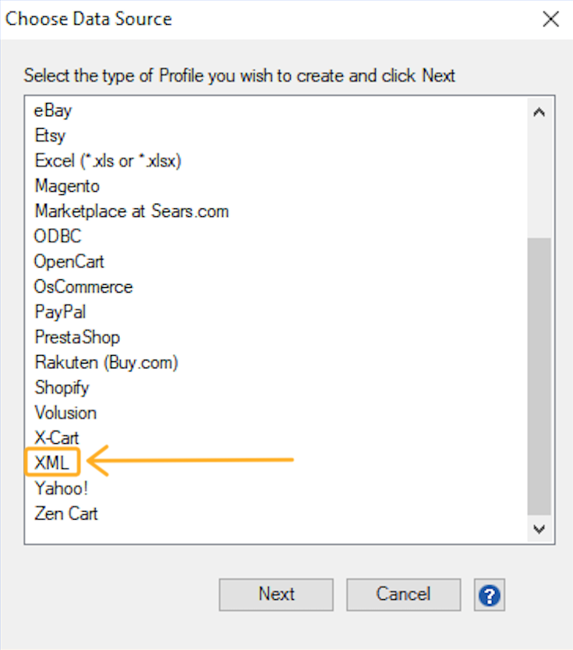The image size is (573, 650).
Task: Select ODBC data source
Action: [58, 236]
